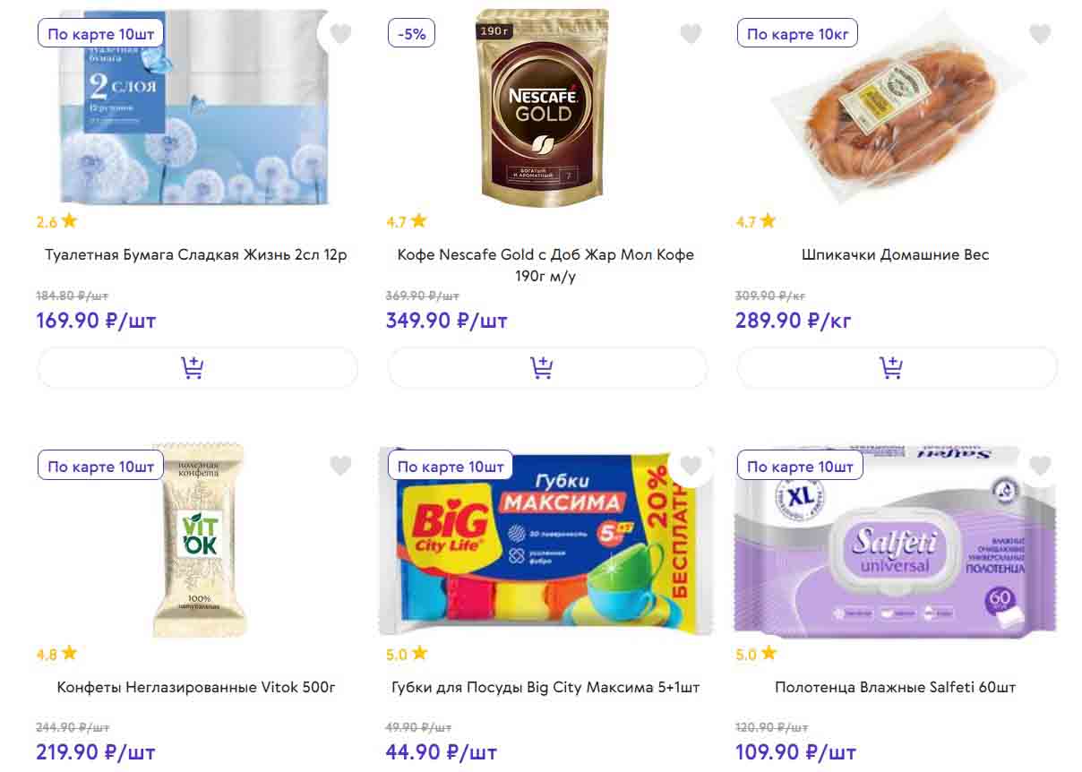The height and width of the screenshot is (772, 1082).
Task: Open the Vitok candy product image
Action: click(198, 540)
